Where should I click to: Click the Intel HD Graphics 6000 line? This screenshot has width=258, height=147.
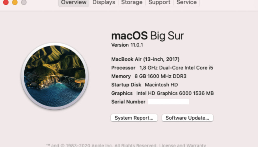162,93
